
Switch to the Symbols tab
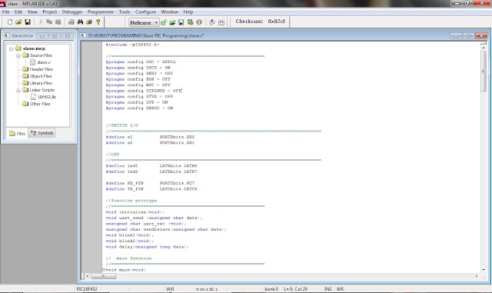coord(42,133)
